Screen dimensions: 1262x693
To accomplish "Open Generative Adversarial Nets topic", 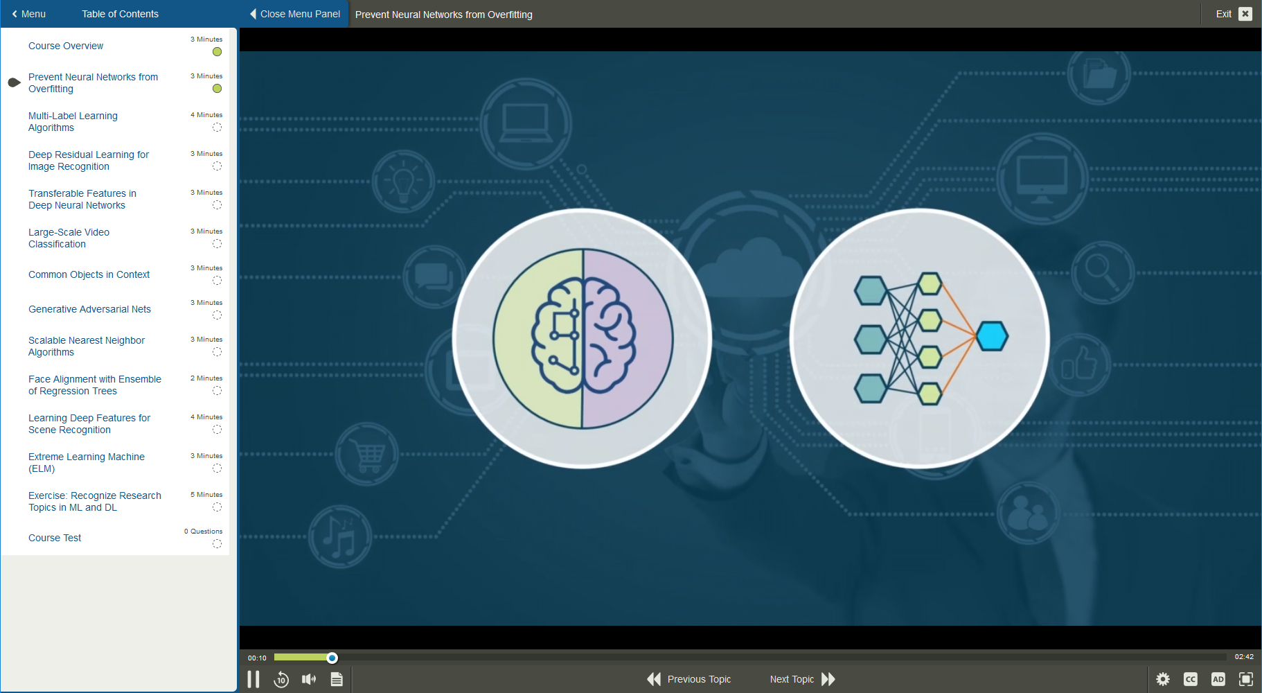I will [x=89, y=309].
